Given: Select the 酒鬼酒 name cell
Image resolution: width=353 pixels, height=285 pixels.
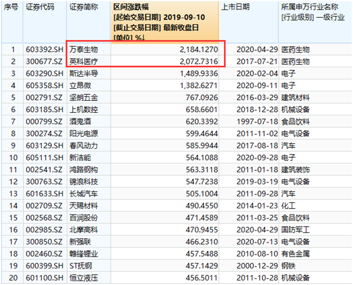Looking at the screenshot, I should (x=80, y=122).
